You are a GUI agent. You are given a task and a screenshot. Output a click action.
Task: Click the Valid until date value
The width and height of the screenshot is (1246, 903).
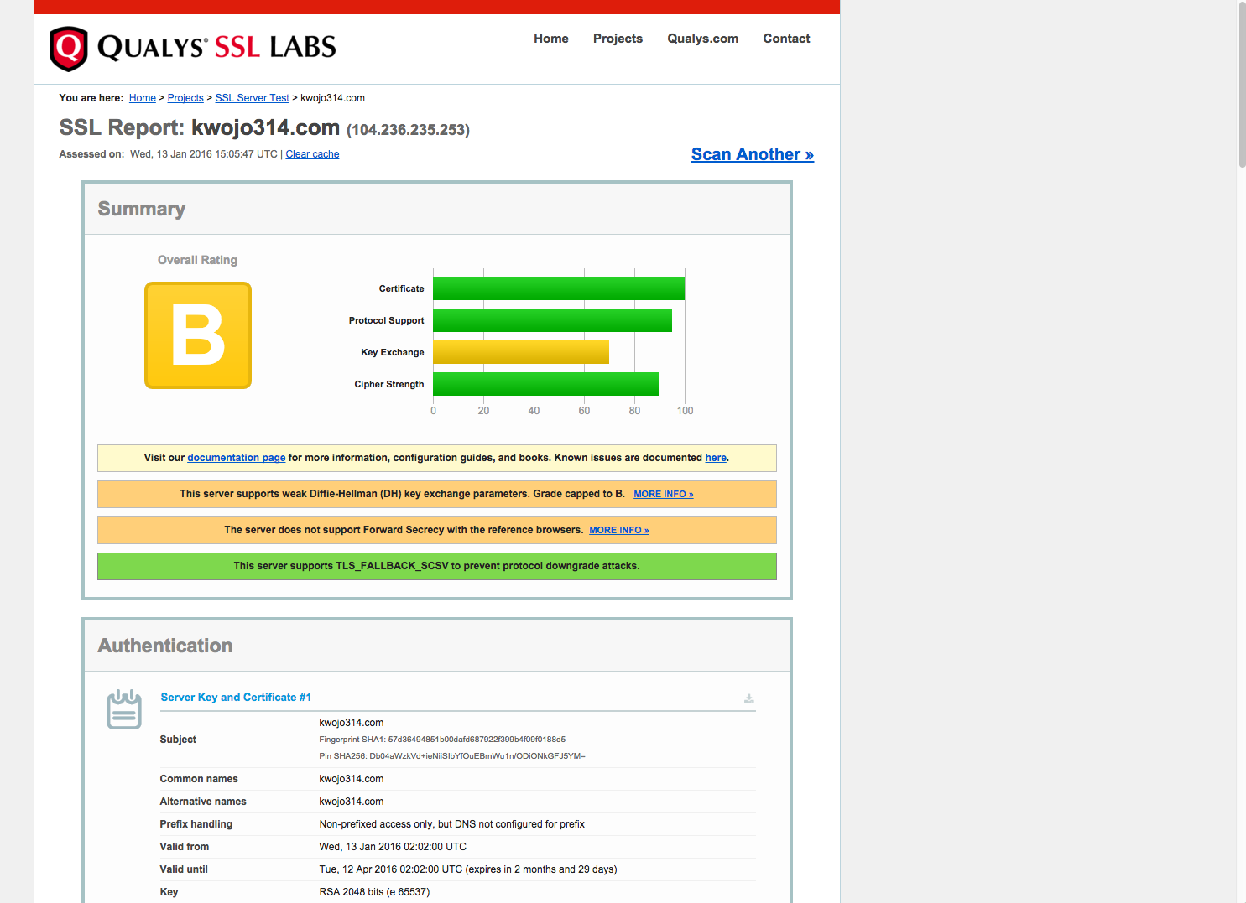point(468,869)
